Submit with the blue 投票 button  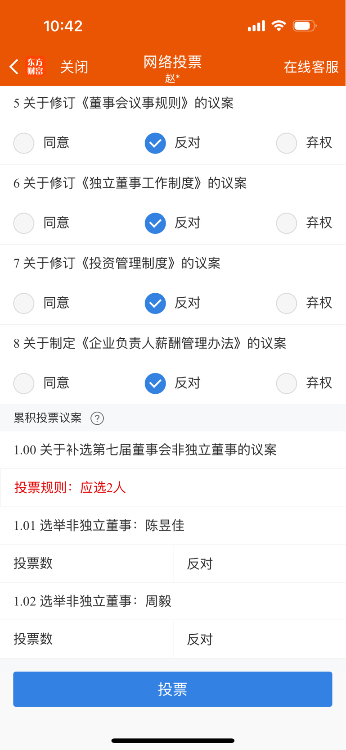click(173, 689)
